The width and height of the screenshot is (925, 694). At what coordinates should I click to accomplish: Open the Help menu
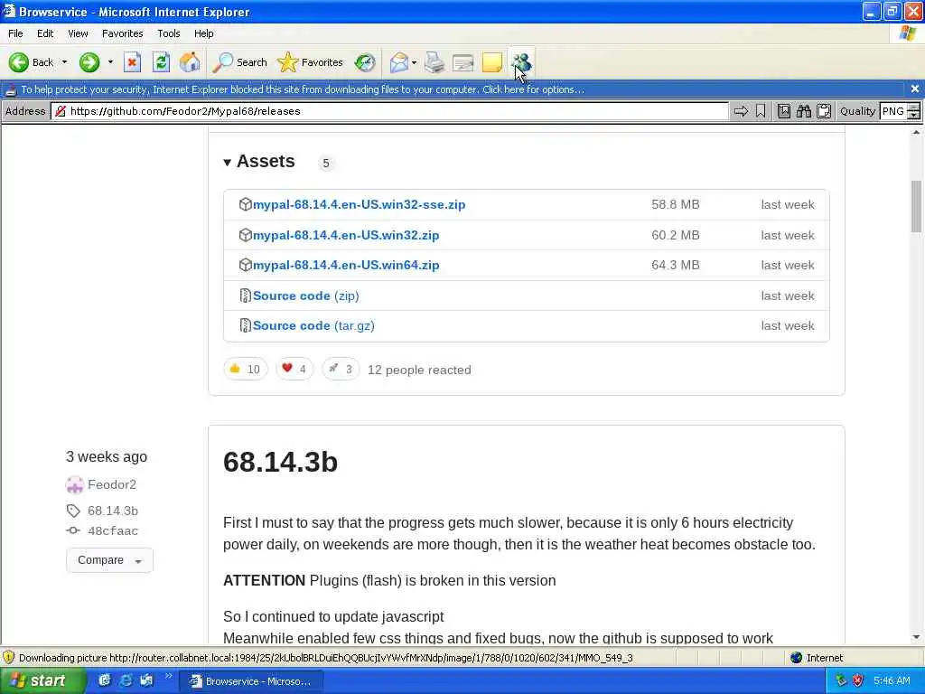click(x=203, y=33)
